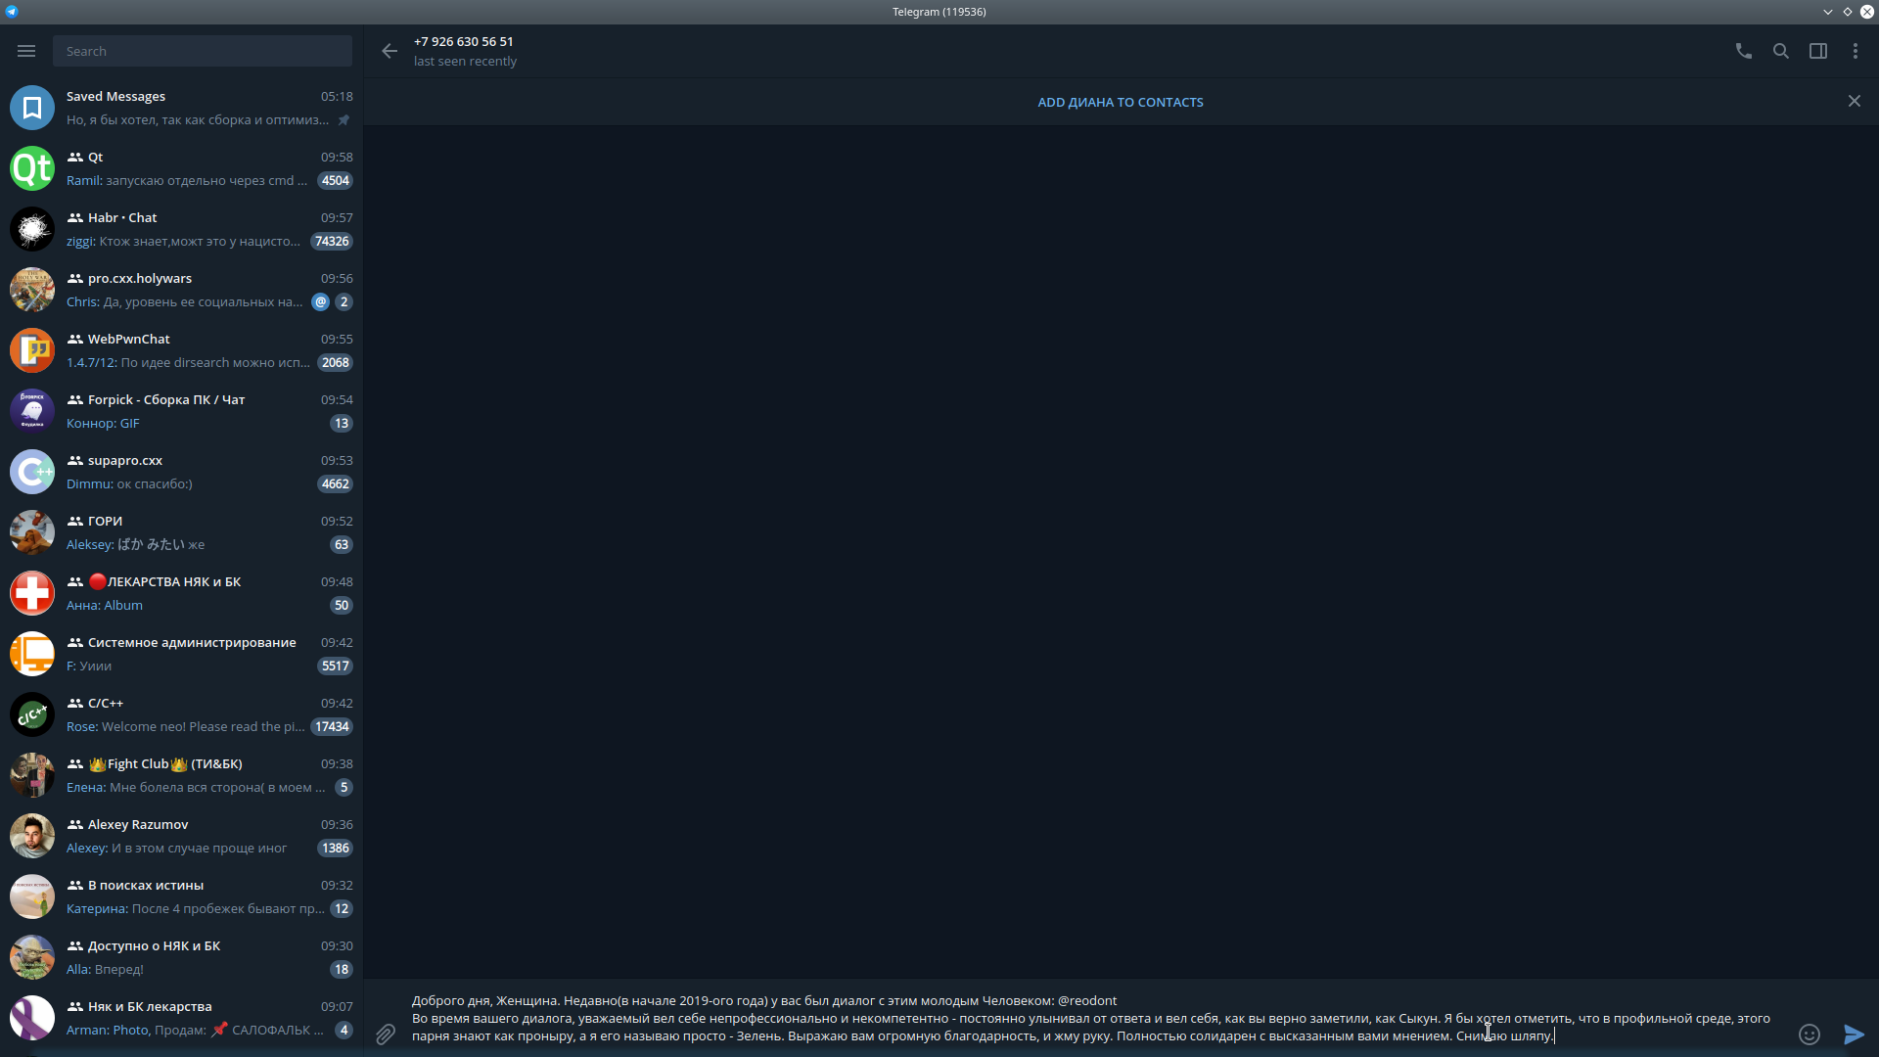
Task: Click the window titlebar dropdown arrow
Action: 1827,12
